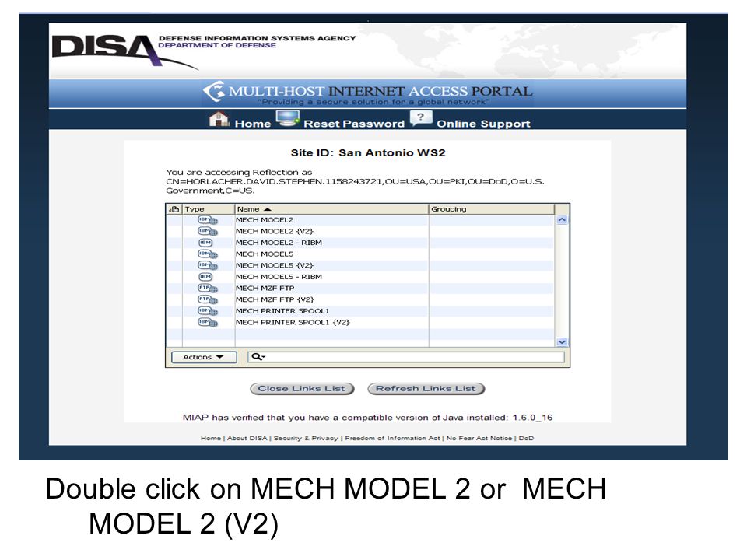Open Freedom of Information Act link

(392, 438)
